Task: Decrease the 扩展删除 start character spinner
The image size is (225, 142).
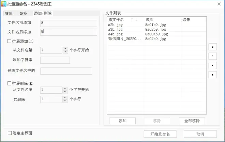Action: point(65,92)
